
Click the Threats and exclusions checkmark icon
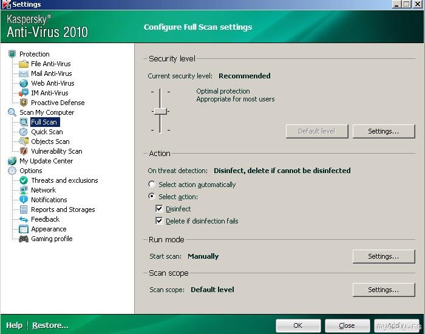[x=24, y=180]
